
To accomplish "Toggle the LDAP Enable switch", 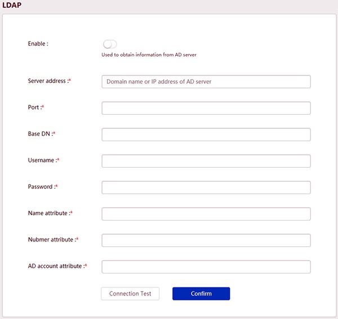I will (110, 44).
